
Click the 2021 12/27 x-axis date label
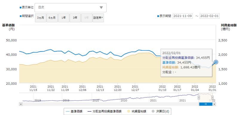pos(135,88)
